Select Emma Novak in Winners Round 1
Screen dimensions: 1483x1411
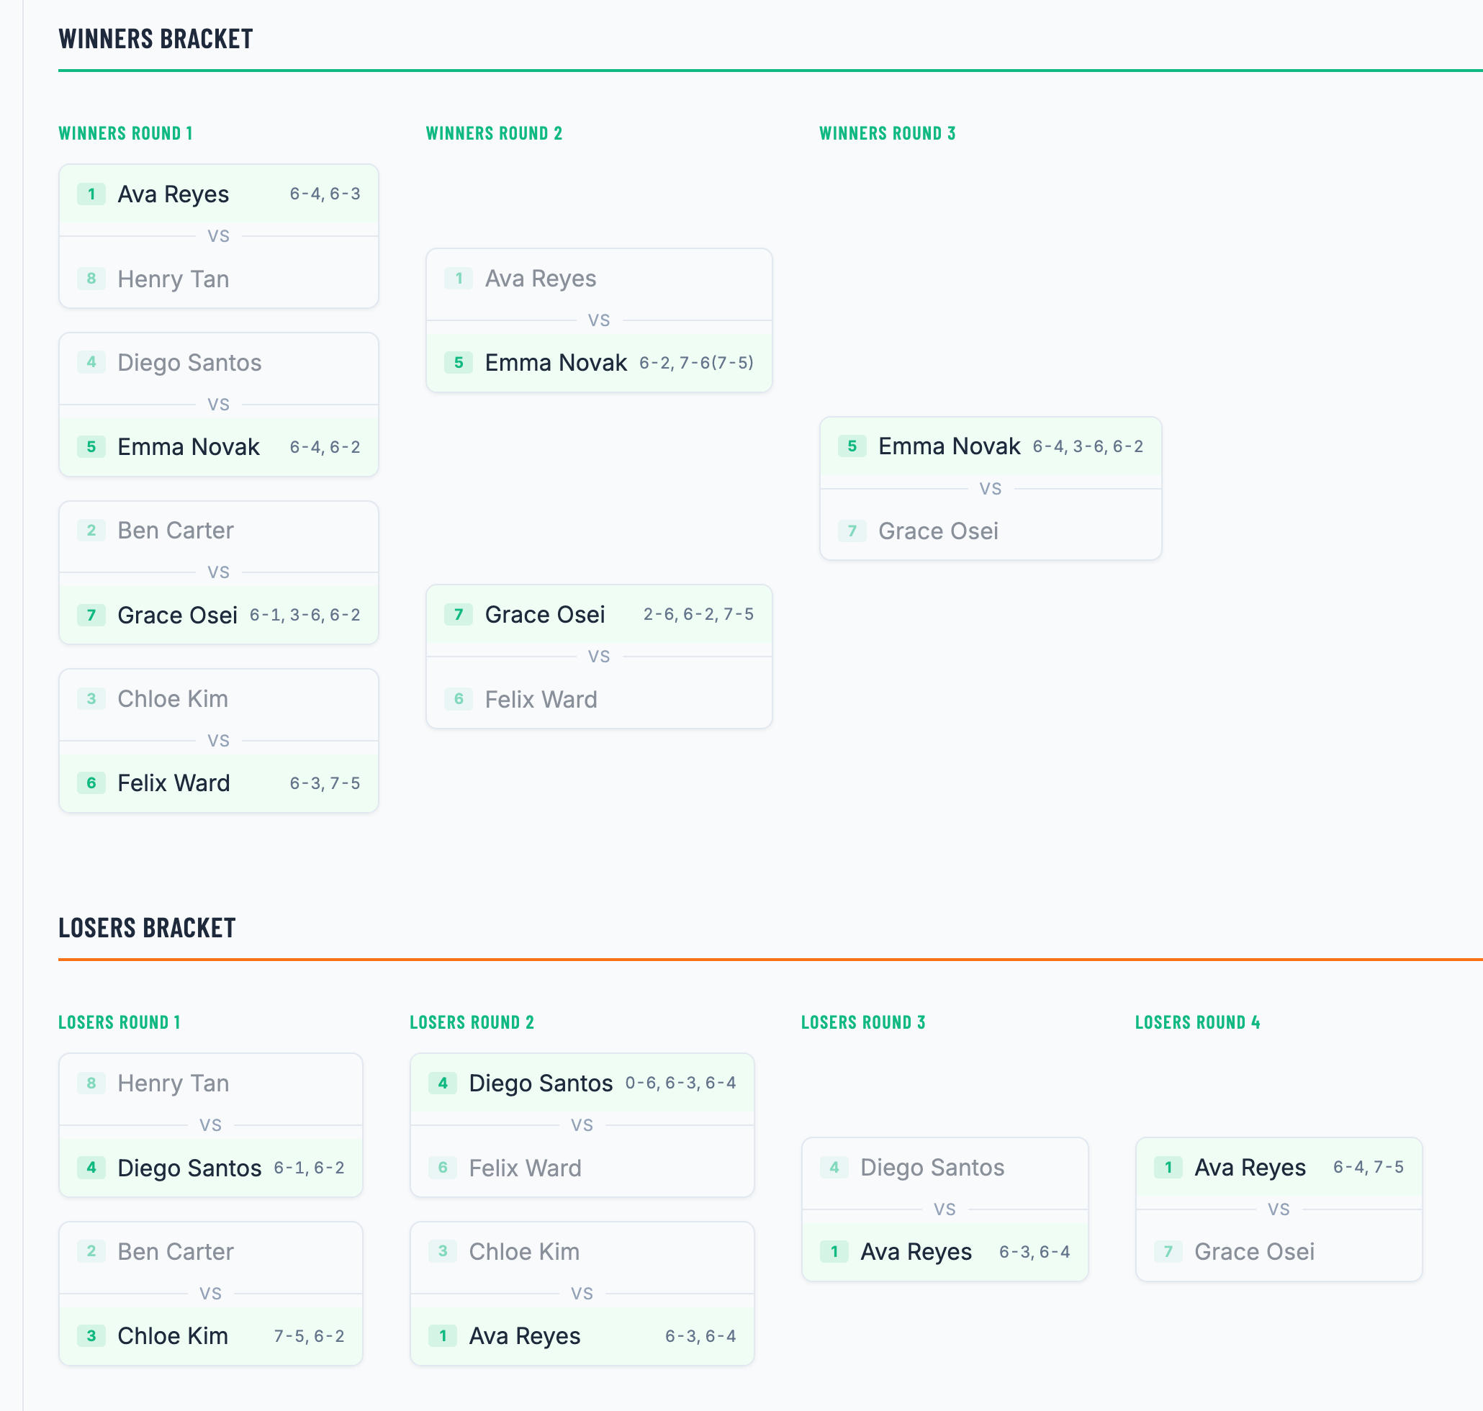pyautogui.click(x=219, y=447)
